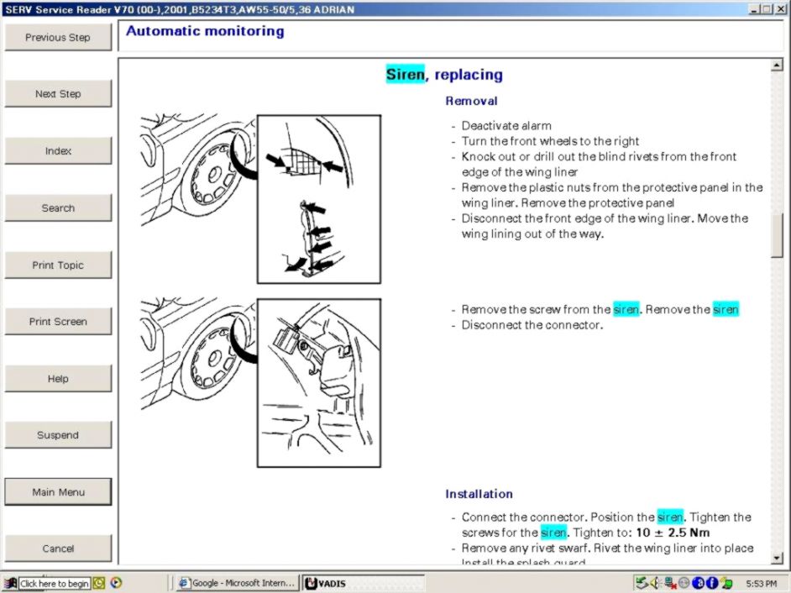Click the 'Deactivate alarm' step
Image resolution: width=791 pixels, height=593 pixels.
(506, 126)
